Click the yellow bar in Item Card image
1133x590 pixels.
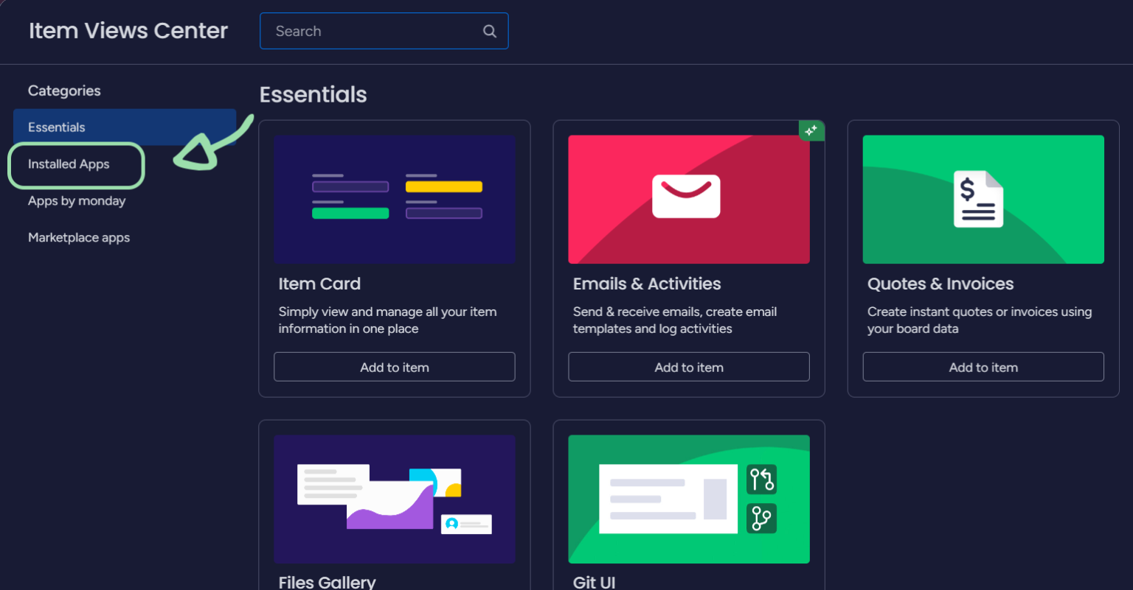tap(443, 187)
